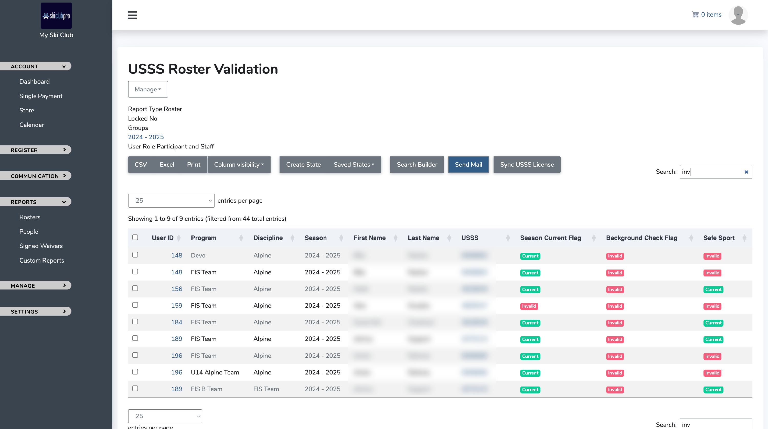The image size is (768, 429).
Task: Clear the search field with the X icon
Action: click(x=746, y=172)
